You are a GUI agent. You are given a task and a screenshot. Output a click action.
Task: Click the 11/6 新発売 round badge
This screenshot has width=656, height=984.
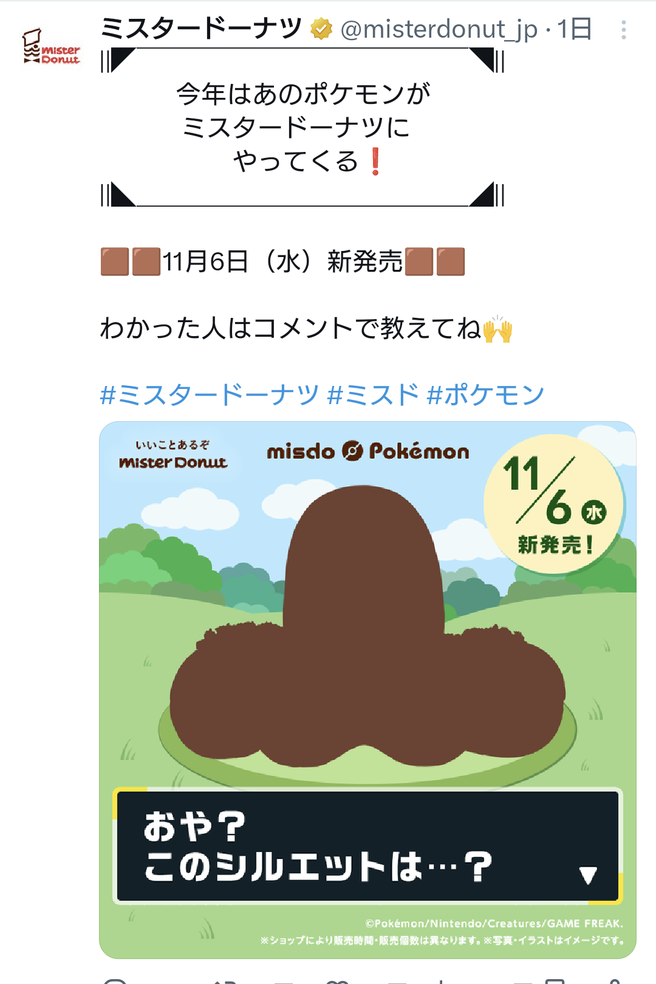coord(553,504)
